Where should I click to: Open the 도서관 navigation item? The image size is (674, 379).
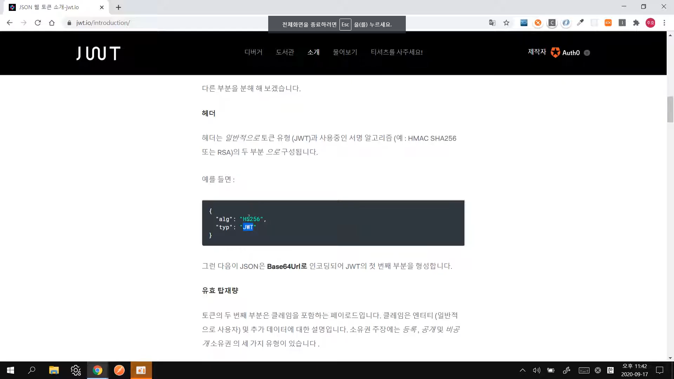tap(285, 52)
